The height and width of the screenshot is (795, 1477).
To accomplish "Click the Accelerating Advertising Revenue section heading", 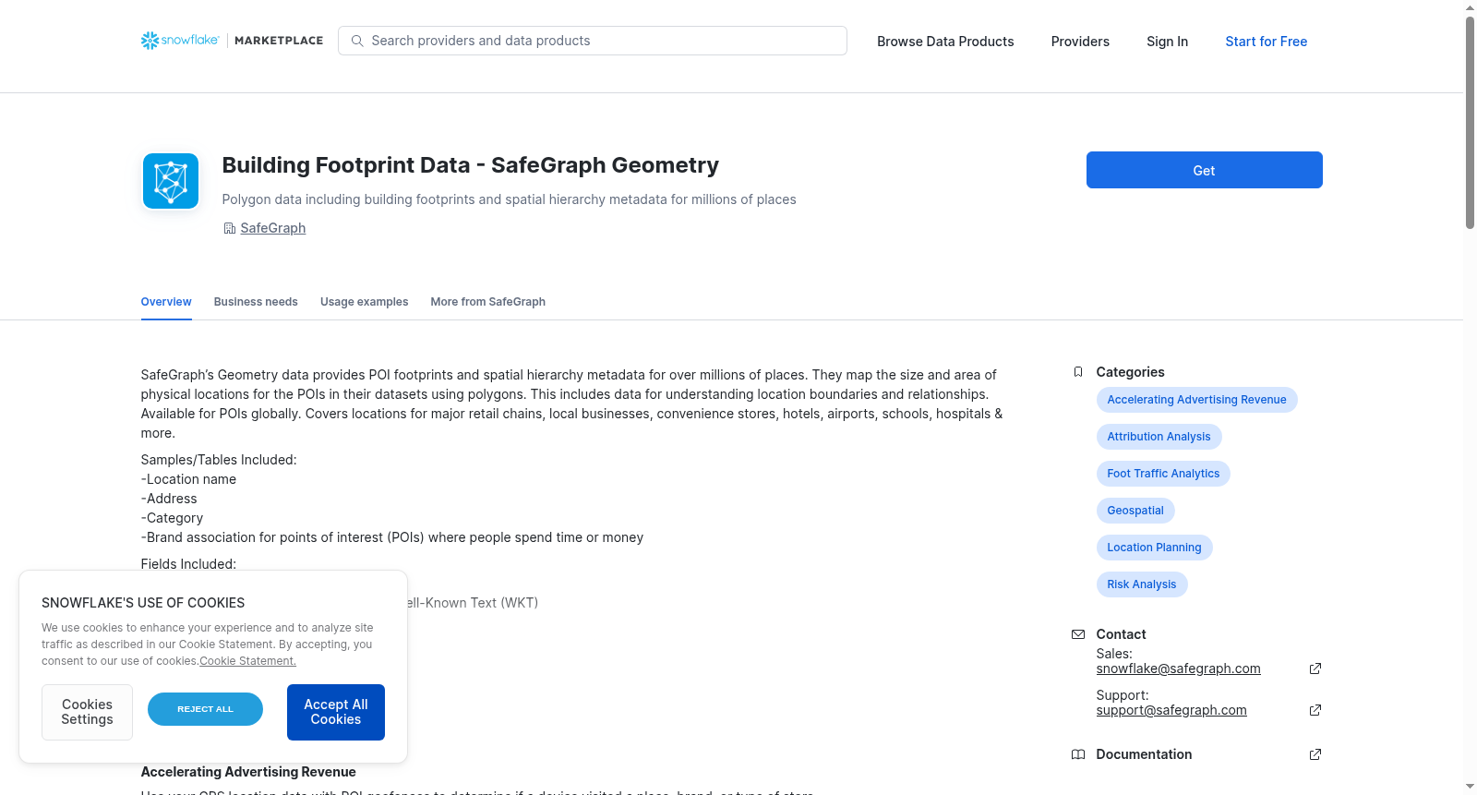I will tap(248, 772).
